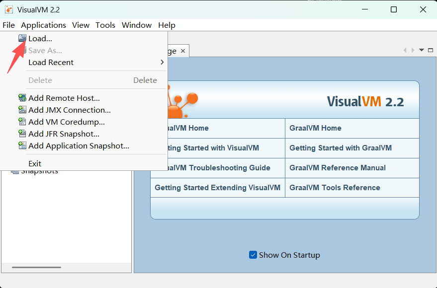Open Getting Started Extending VisualVM link

pyautogui.click(x=217, y=188)
